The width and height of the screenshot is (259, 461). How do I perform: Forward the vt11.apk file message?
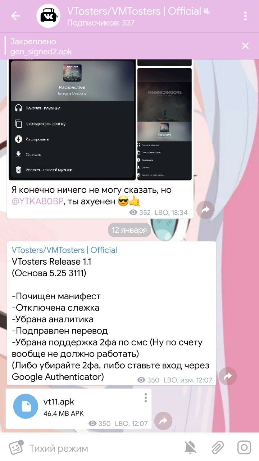click(163, 421)
